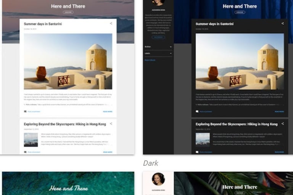
Task: Click Post a comment link, Santorini, light theme
Action: click(34, 112)
